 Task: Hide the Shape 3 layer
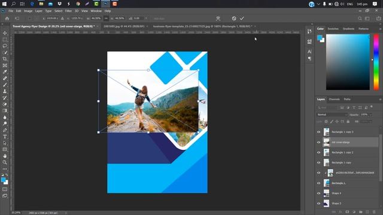(319, 203)
